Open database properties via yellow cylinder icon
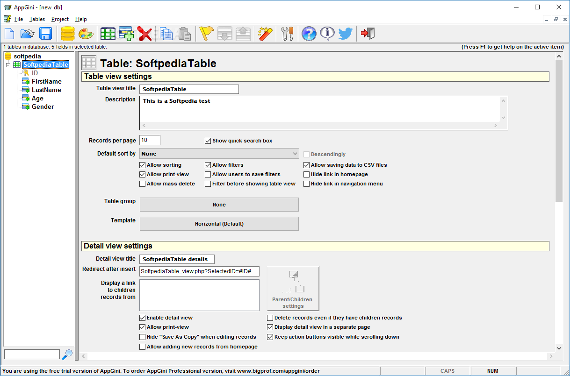570x376 pixels. 68,34
